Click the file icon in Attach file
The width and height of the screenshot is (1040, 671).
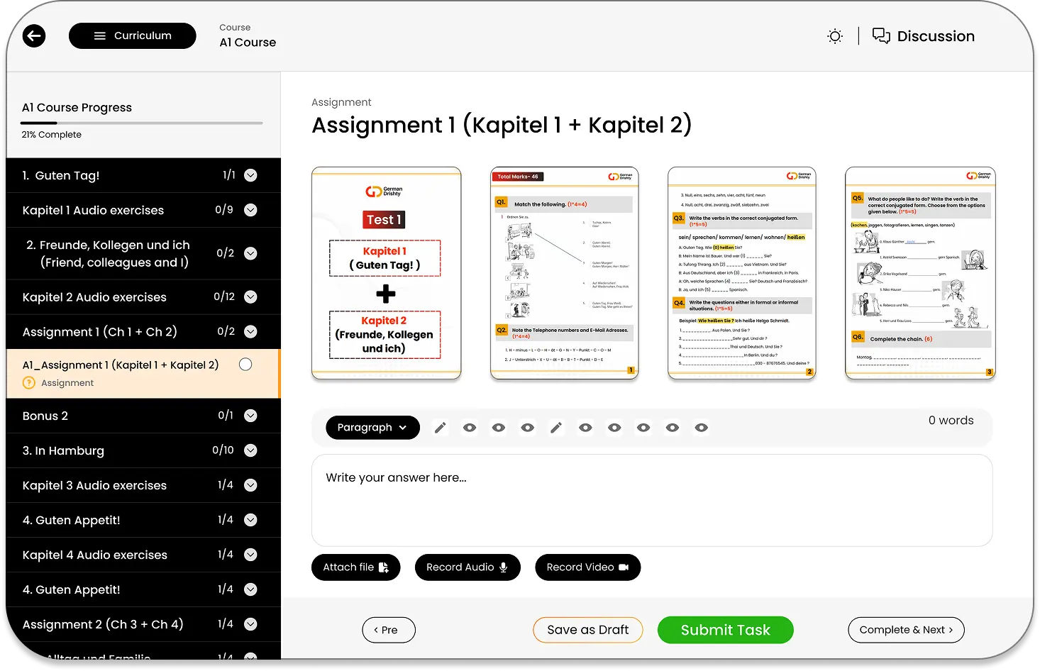click(x=384, y=567)
